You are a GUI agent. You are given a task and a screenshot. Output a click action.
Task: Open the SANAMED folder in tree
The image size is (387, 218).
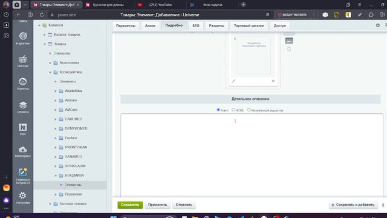(73, 157)
